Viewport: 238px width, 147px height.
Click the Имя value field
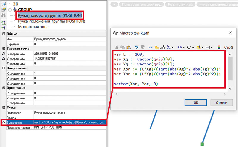pyautogui.click(x=68, y=39)
